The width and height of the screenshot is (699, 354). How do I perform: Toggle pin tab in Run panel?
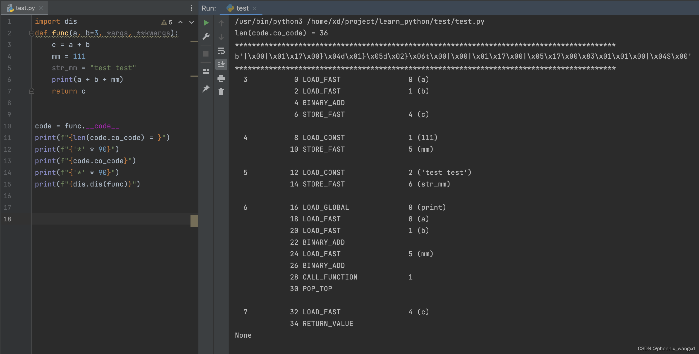206,88
